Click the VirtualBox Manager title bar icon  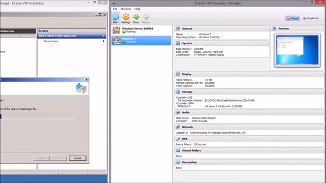point(113,3)
